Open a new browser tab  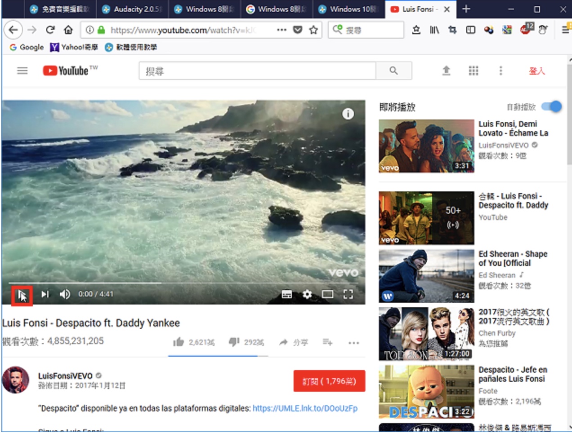(x=466, y=9)
